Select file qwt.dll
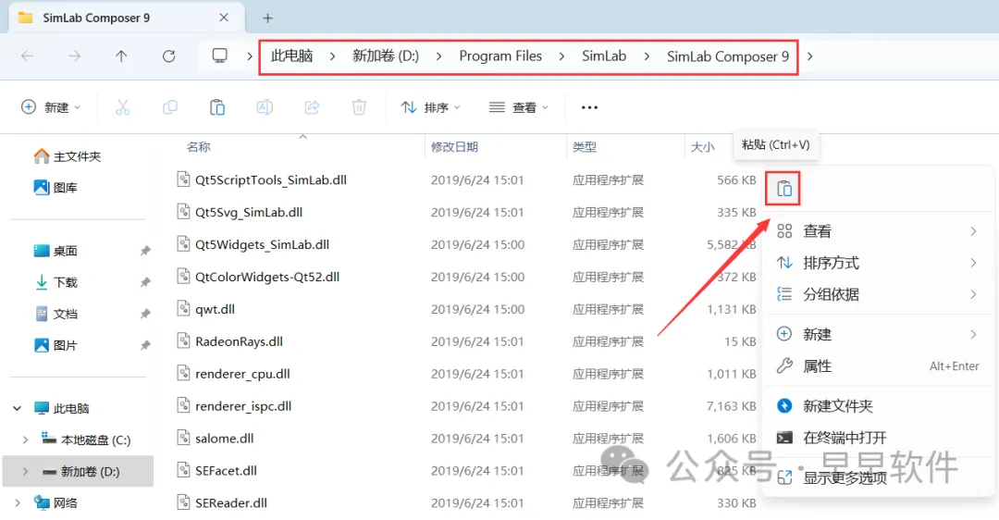 pos(215,309)
